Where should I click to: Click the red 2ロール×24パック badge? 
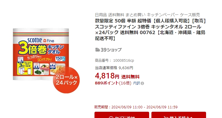pyautogui.click(x=66, y=80)
